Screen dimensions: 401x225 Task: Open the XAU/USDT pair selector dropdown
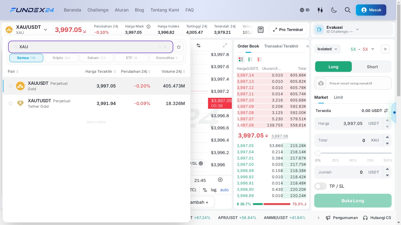[45, 29]
